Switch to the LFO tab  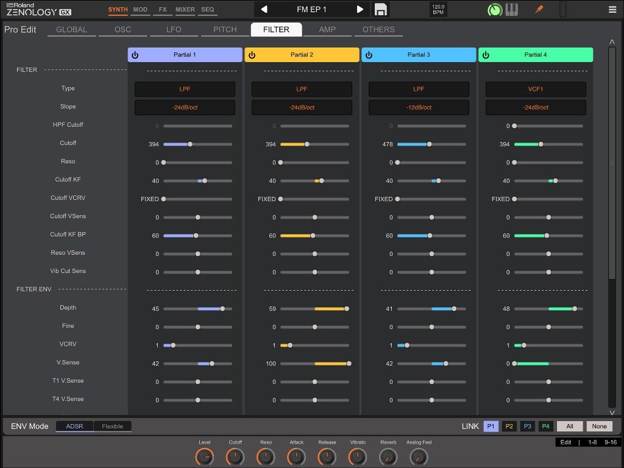click(174, 29)
